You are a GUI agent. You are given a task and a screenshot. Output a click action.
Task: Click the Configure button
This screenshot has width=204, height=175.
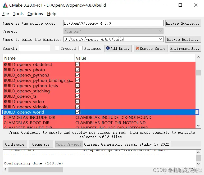15,144
